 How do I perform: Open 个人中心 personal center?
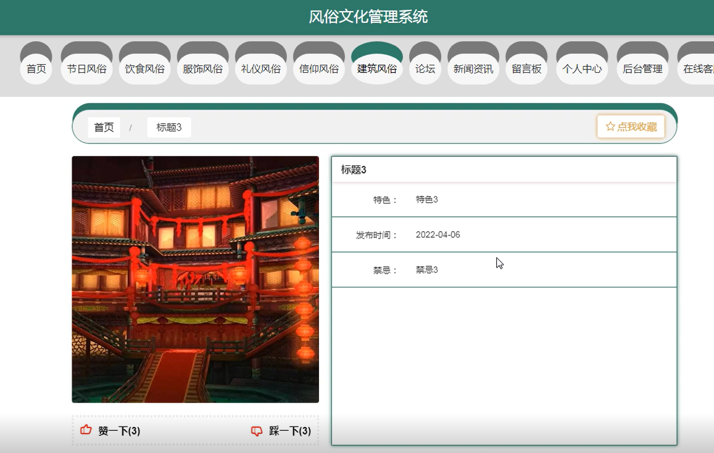coord(582,68)
